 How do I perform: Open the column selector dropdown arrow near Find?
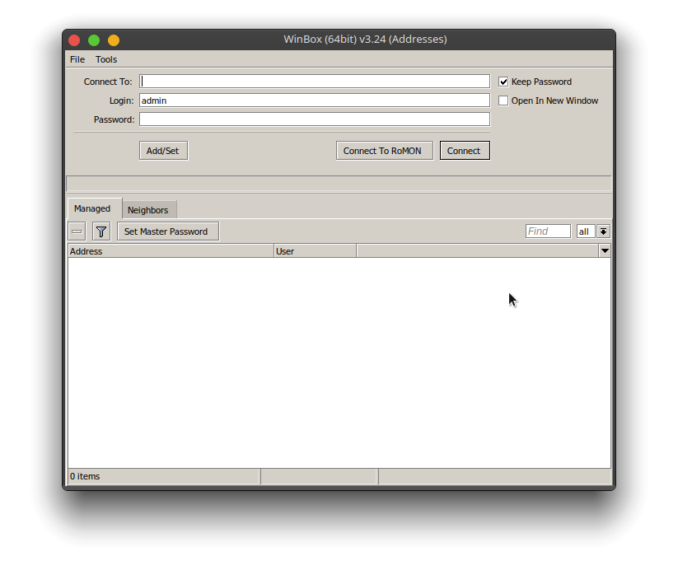click(604, 231)
